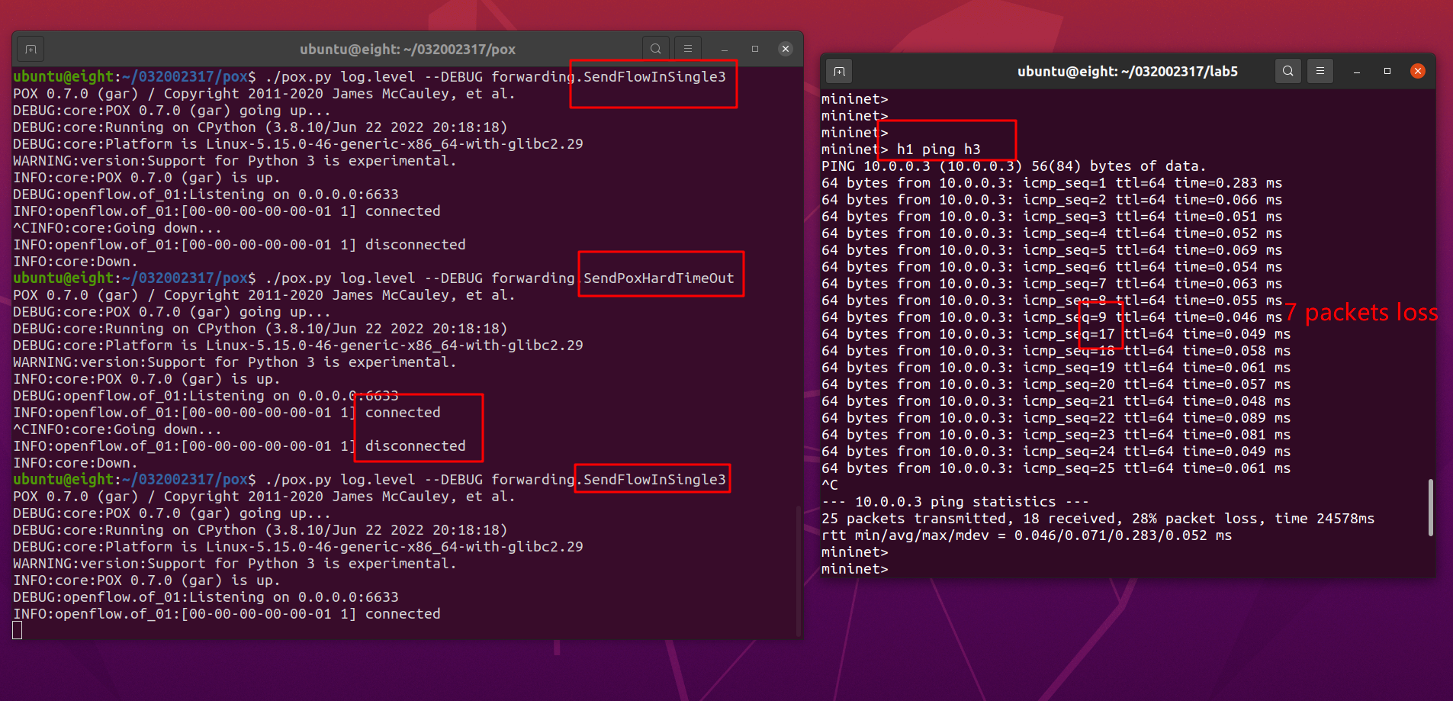This screenshot has width=1453, height=701.
Task: Click the pox window title 'ubuntu@eight: ~/032002317/pox'
Action: [x=407, y=50]
